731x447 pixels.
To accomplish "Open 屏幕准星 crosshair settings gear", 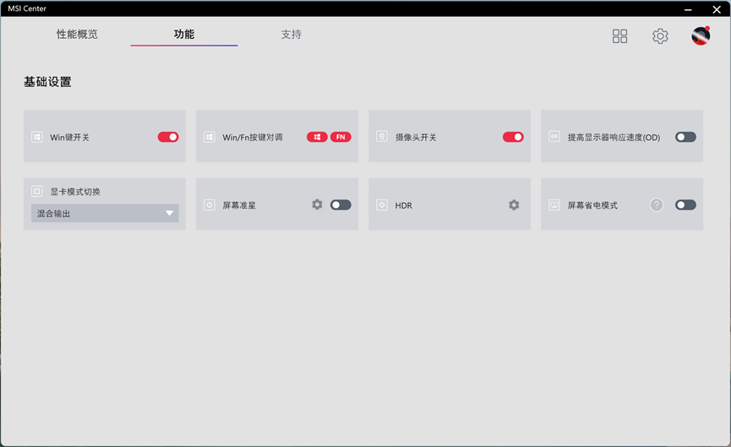I will [x=317, y=204].
